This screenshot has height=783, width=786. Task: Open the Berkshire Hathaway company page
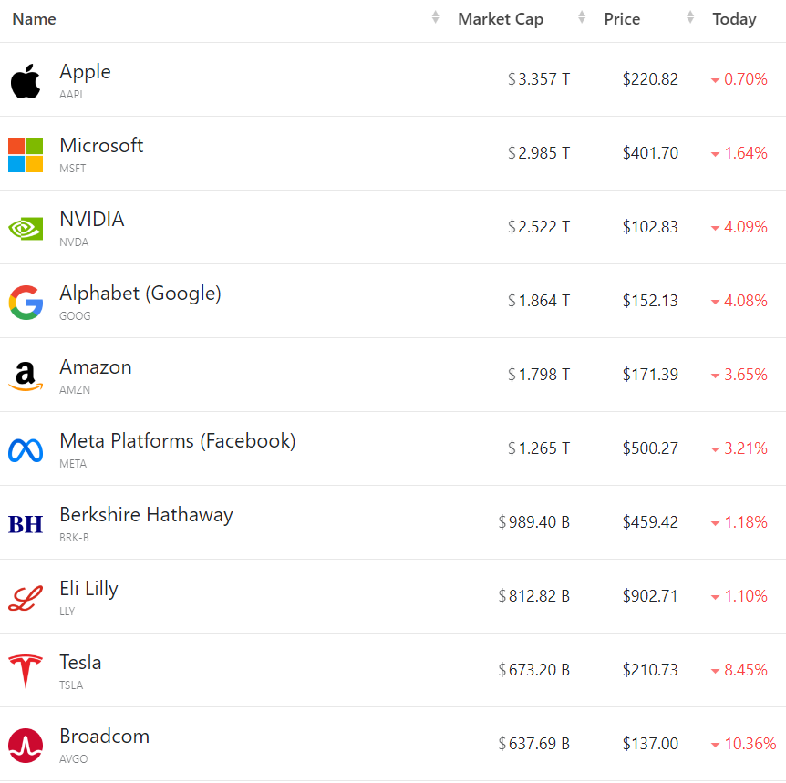146,515
